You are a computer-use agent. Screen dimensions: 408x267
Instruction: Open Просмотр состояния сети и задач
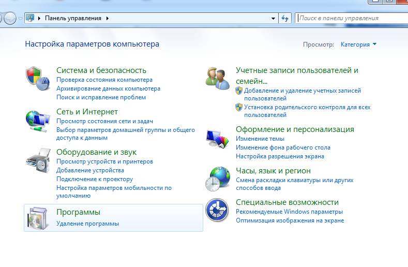click(x=104, y=121)
